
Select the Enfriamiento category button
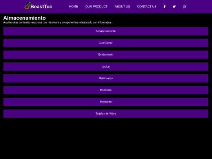tap(106, 55)
